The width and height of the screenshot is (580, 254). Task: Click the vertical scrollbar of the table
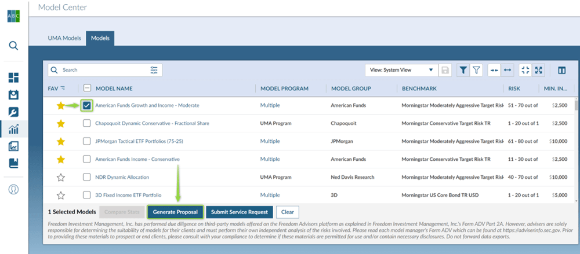576,145
